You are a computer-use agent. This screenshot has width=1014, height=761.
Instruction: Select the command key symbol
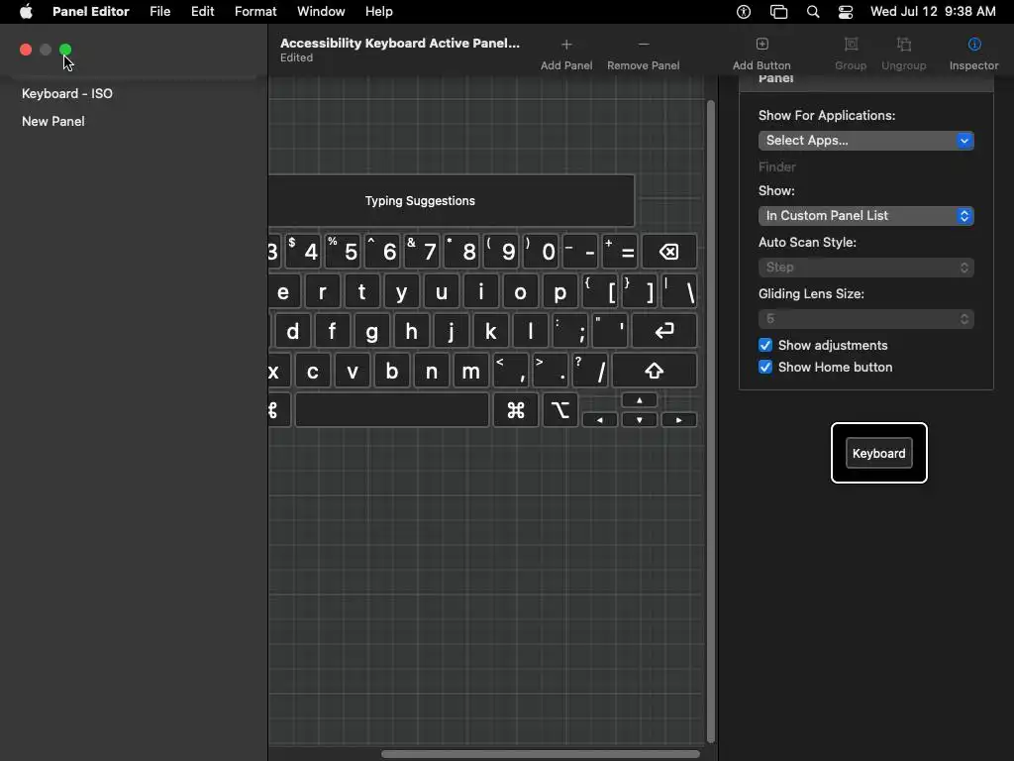coord(515,410)
